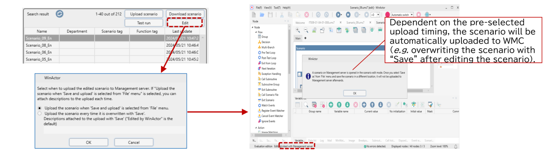Collapse the Flow category
This screenshot has width=550, height=160.
tap(256, 32)
